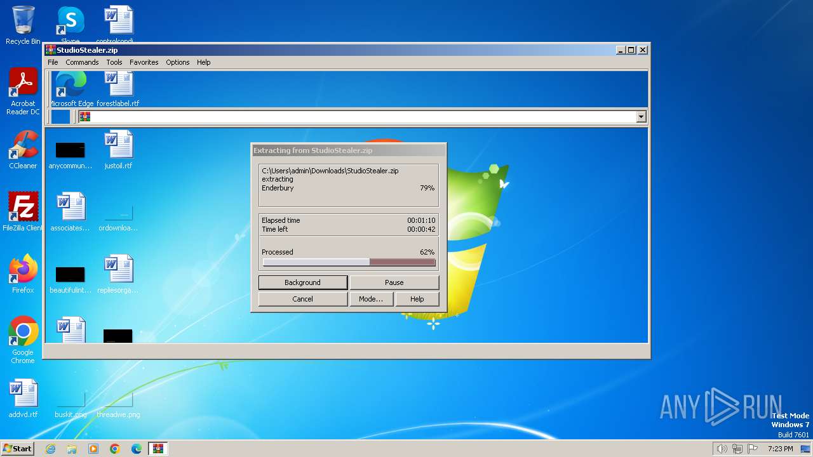Click the Elapsed time label

coord(281,220)
